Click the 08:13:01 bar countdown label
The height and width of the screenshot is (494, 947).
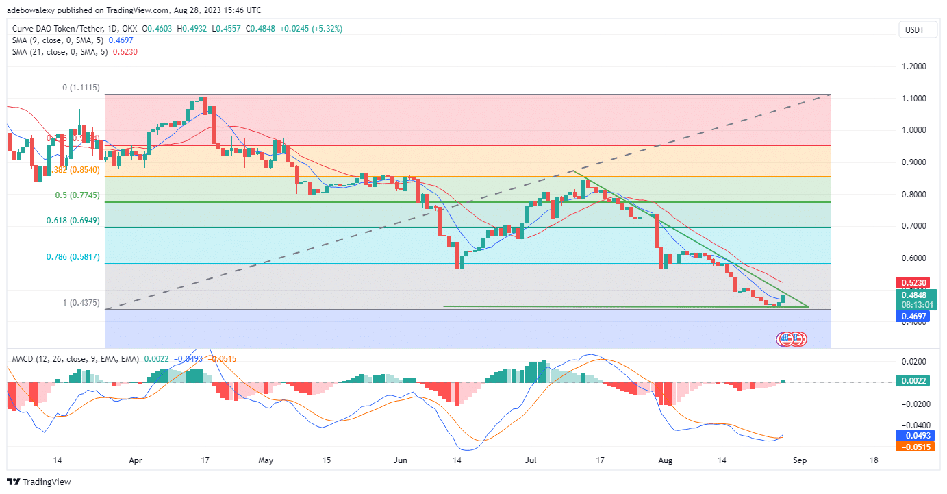[916, 305]
